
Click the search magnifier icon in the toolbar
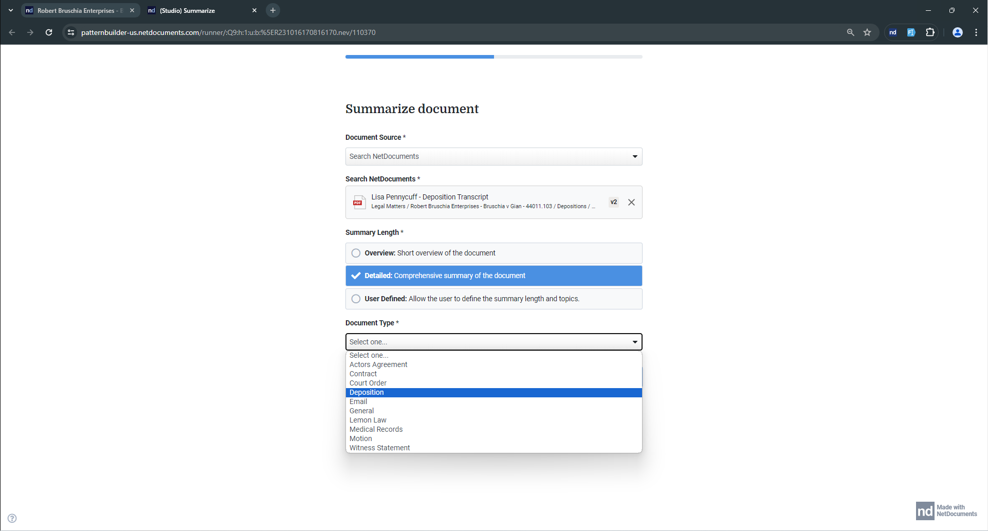[851, 32]
